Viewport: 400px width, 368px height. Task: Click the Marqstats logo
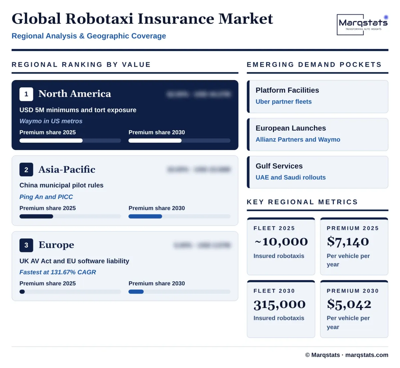click(363, 24)
